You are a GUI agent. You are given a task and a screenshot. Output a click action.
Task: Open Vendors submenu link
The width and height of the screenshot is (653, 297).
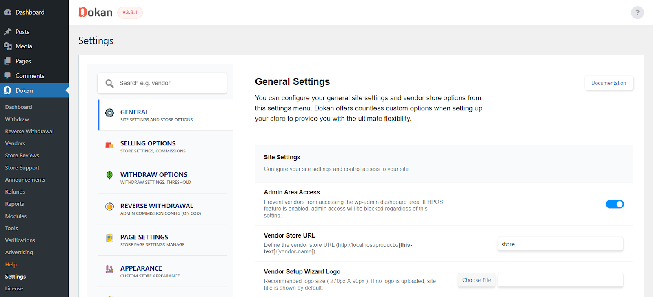click(15, 143)
